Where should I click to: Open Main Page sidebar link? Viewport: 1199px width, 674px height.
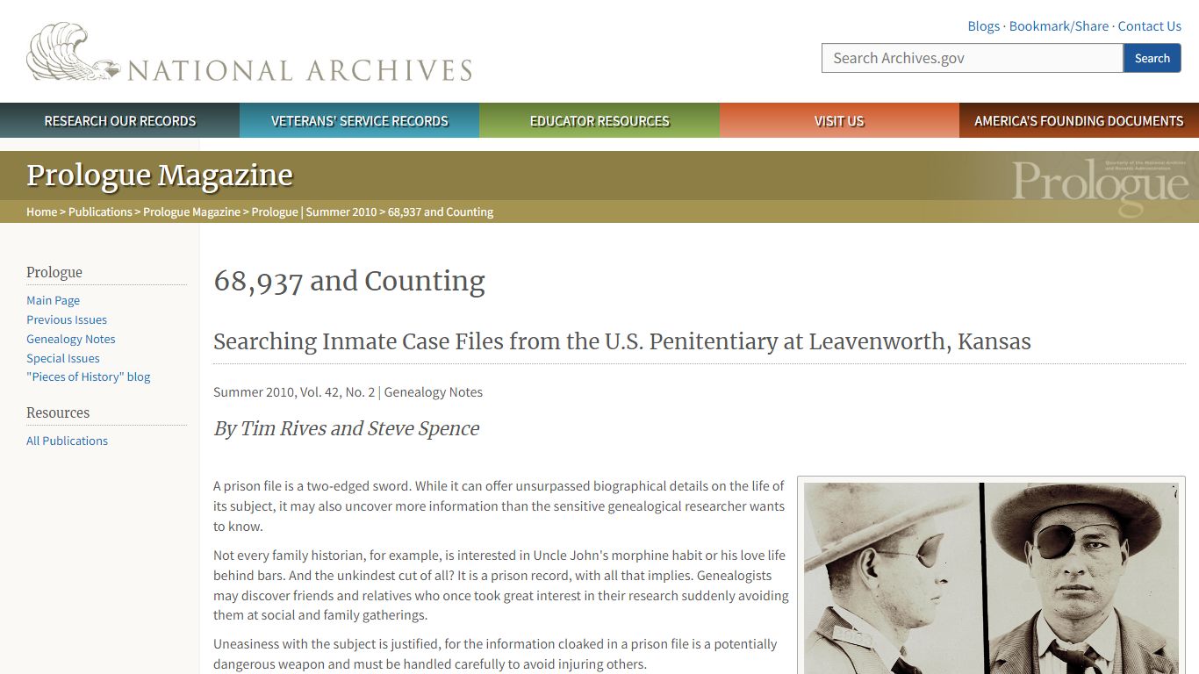pos(53,300)
